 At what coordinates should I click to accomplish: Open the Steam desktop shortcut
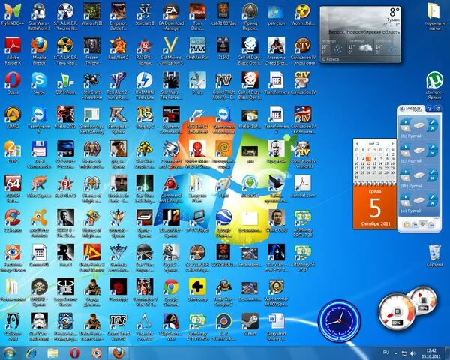[250, 325]
